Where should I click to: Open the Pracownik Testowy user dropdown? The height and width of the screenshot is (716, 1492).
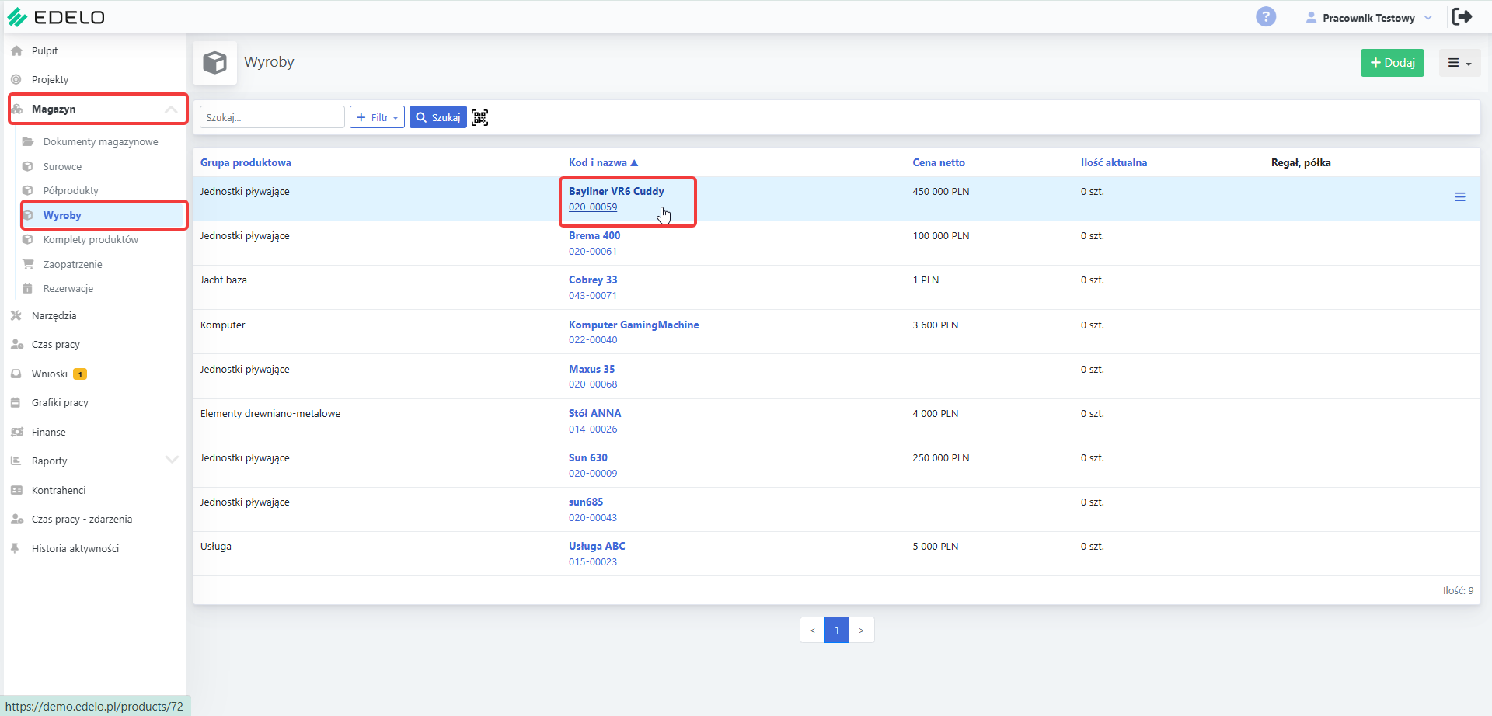[1368, 18]
